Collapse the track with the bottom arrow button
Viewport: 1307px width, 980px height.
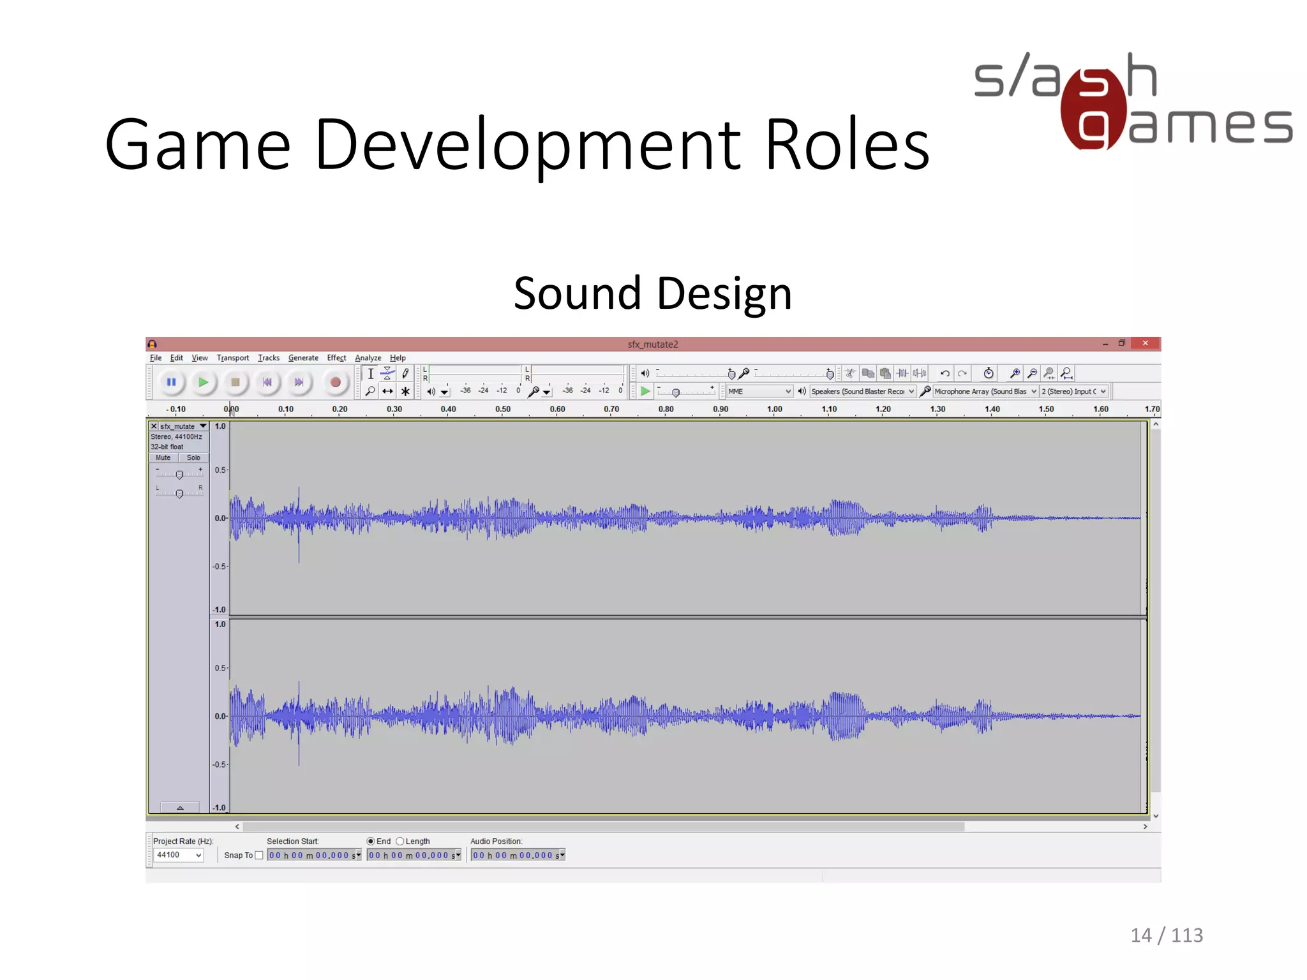(180, 808)
